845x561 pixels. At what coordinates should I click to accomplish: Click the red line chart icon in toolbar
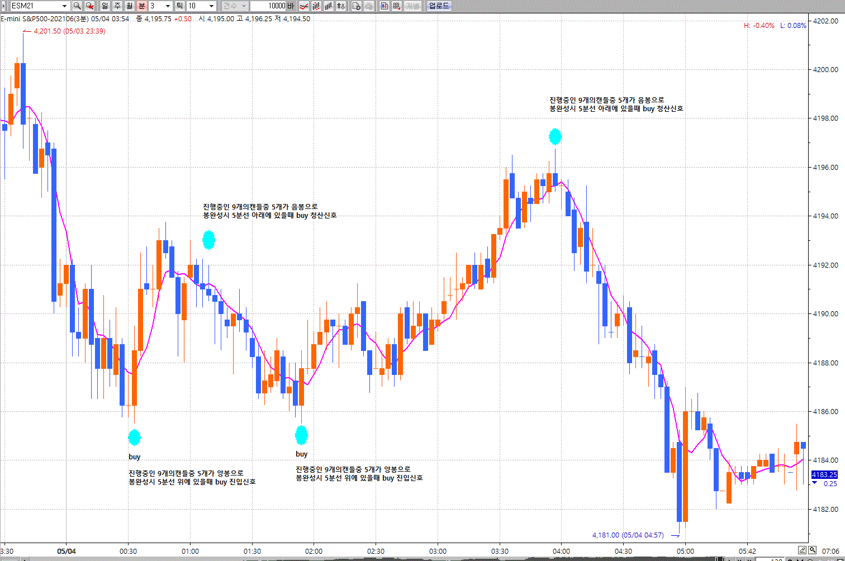coord(303,6)
